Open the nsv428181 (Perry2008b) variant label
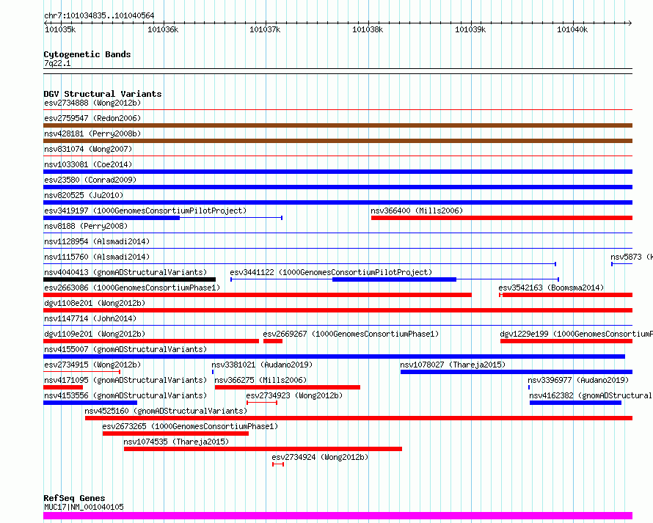The height and width of the screenshot is (523, 653). pyautogui.click(x=92, y=134)
